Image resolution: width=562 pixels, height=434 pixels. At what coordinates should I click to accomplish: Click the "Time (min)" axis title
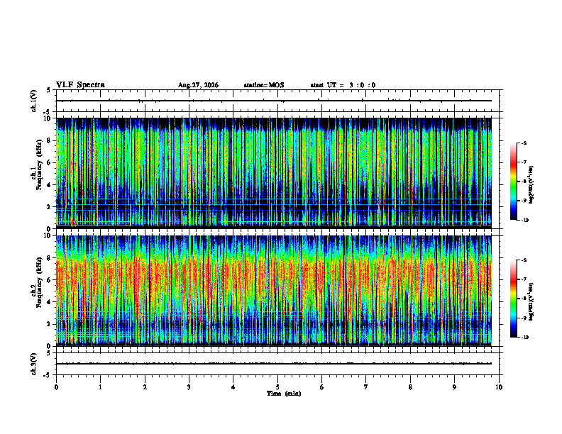coord(284,394)
